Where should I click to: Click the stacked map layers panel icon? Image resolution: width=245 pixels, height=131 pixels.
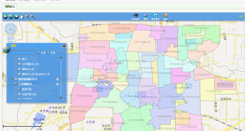6,50
